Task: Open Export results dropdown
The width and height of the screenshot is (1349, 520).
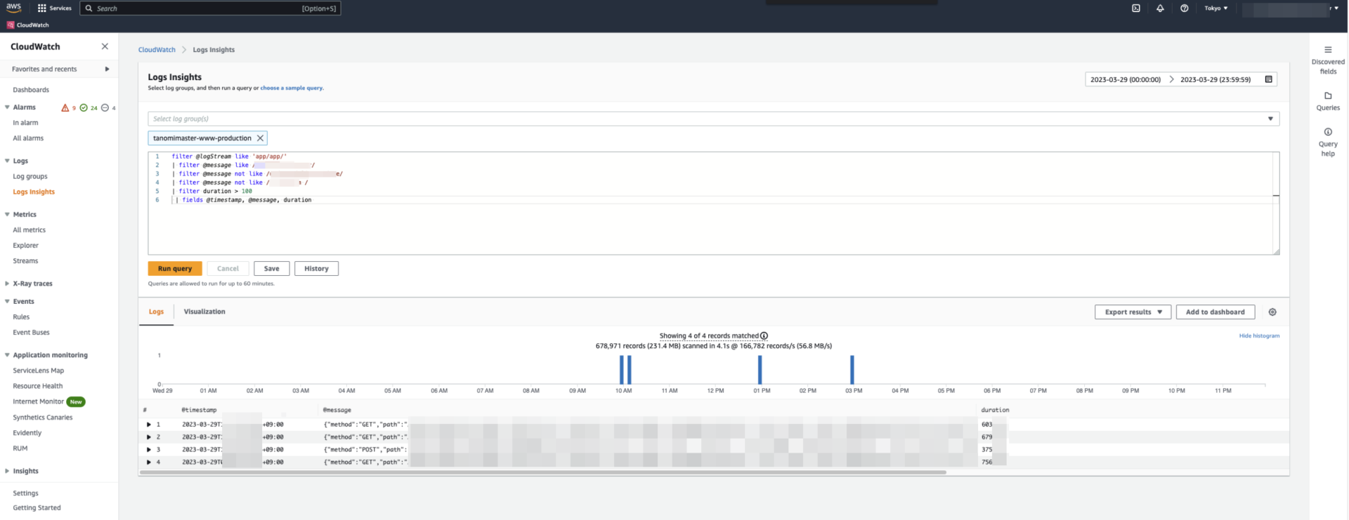Action: (1133, 312)
